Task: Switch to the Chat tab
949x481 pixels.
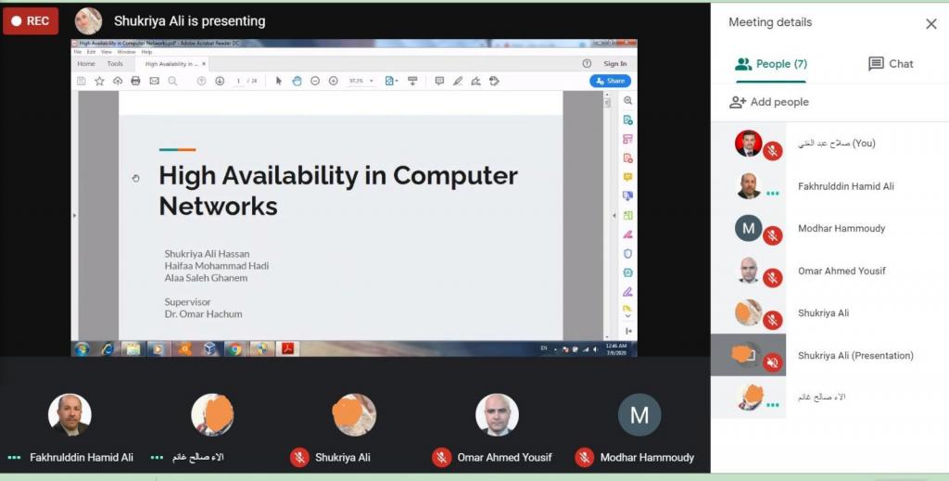Action: [x=890, y=64]
